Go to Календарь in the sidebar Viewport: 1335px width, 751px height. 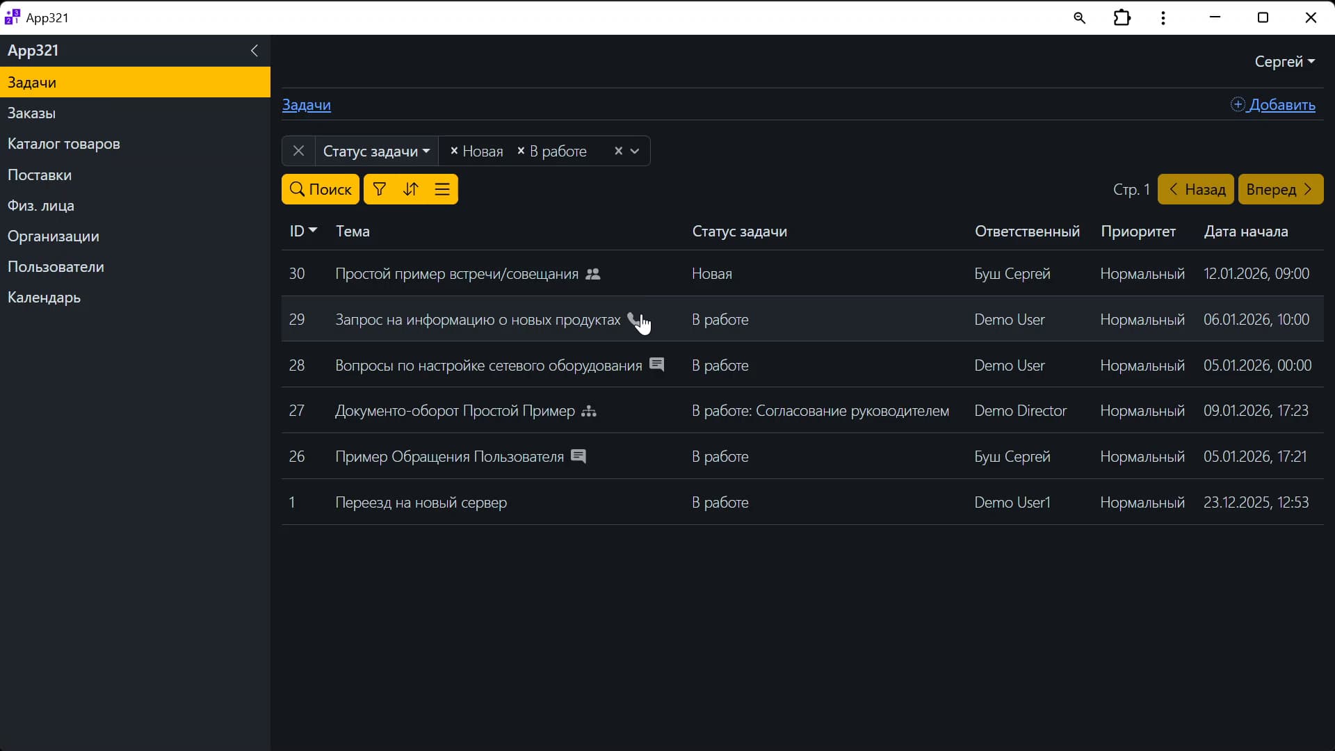point(44,298)
